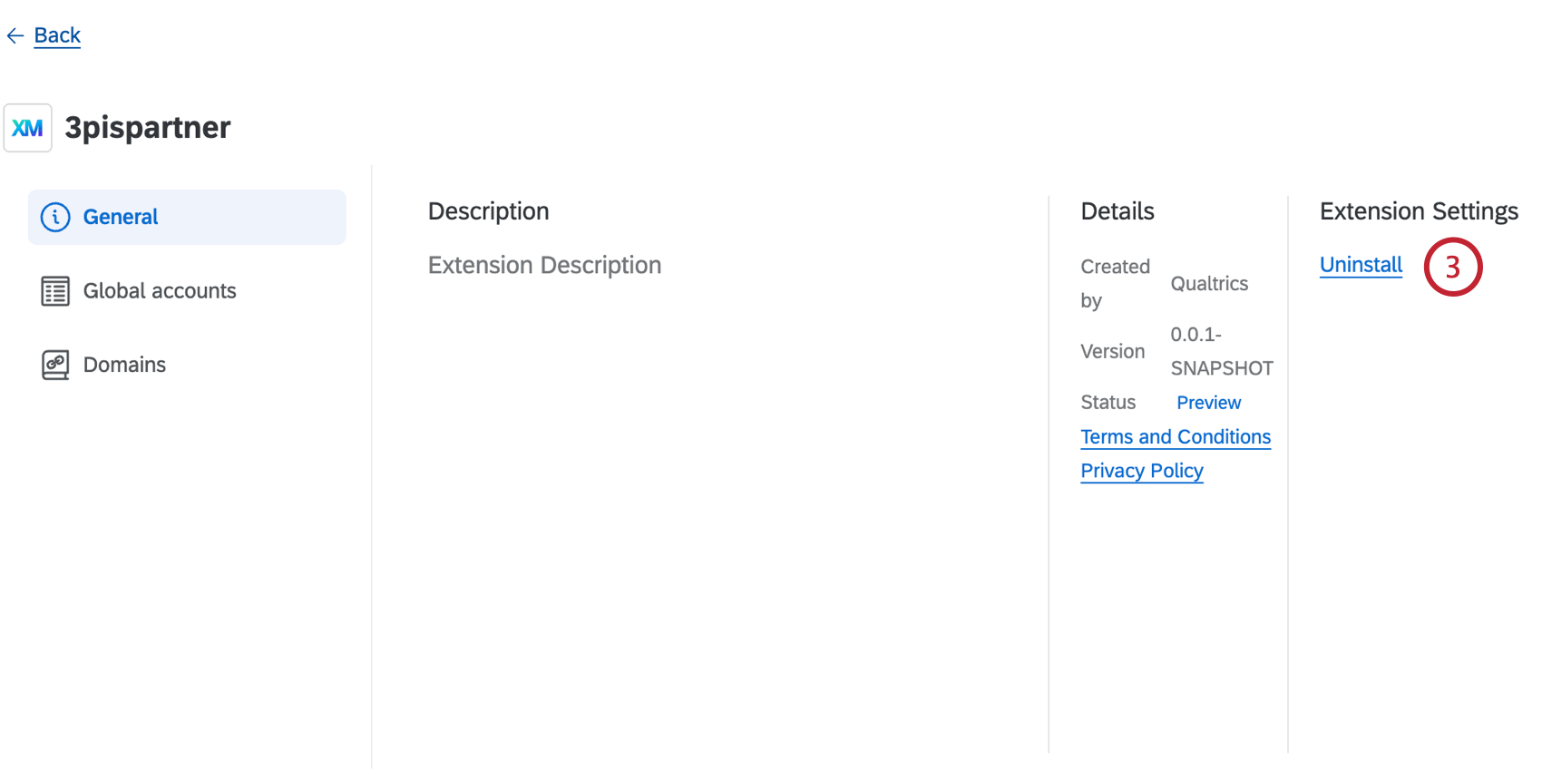The image size is (1542, 771).
Task: Click the red circled 3 annotation
Action: [x=1453, y=267]
